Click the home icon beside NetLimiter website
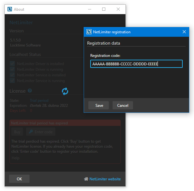The image size is (194, 191). pyautogui.click(x=86, y=179)
